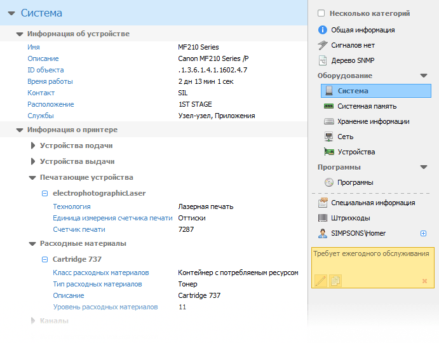Open the Дерево SNMP category
The image size is (439, 343).
pos(353,60)
